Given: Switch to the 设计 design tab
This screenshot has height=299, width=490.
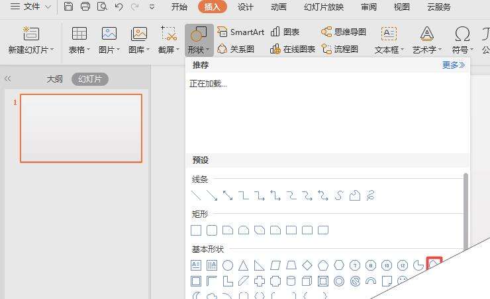Looking at the screenshot, I should click(245, 7).
